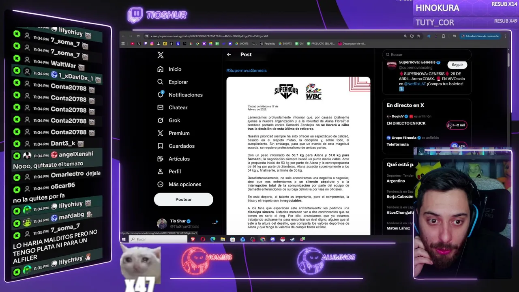Screen dimensions: 519x292
Task: Open Chrome from the taskbar
Action: 263,239
